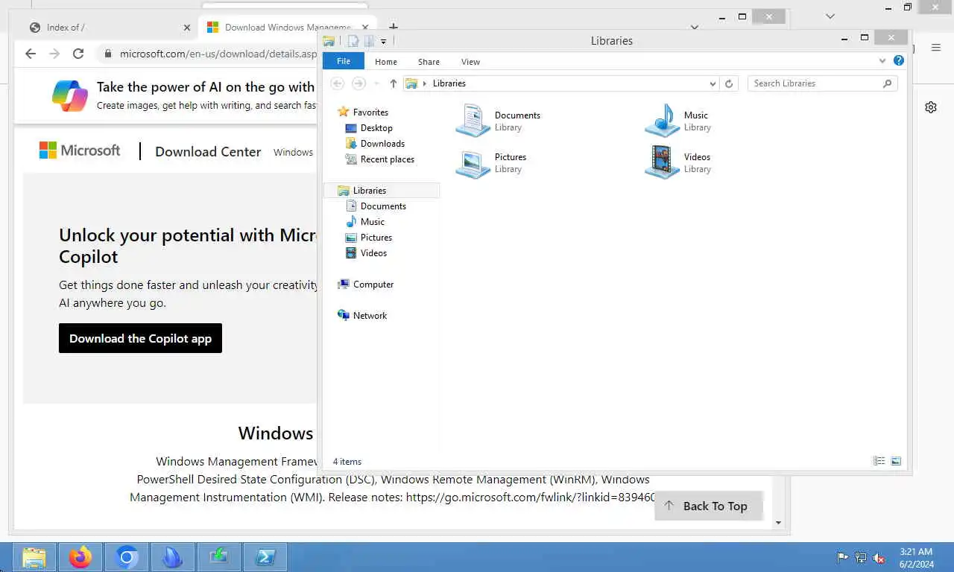Screen dimensions: 954x572
Task: Click the browser scrollbar down arrow
Action: pos(779,523)
